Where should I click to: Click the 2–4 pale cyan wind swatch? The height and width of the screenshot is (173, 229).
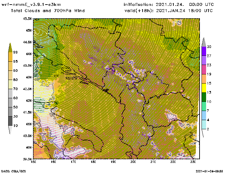point(204,125)
